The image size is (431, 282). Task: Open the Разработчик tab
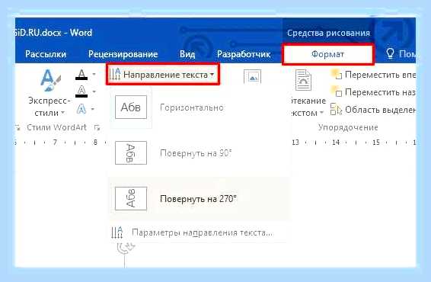pos(244,54)
